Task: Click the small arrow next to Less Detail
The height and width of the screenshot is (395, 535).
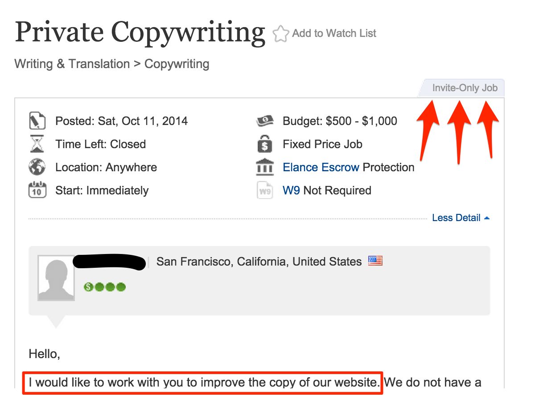Action: [x=487, y=218]
